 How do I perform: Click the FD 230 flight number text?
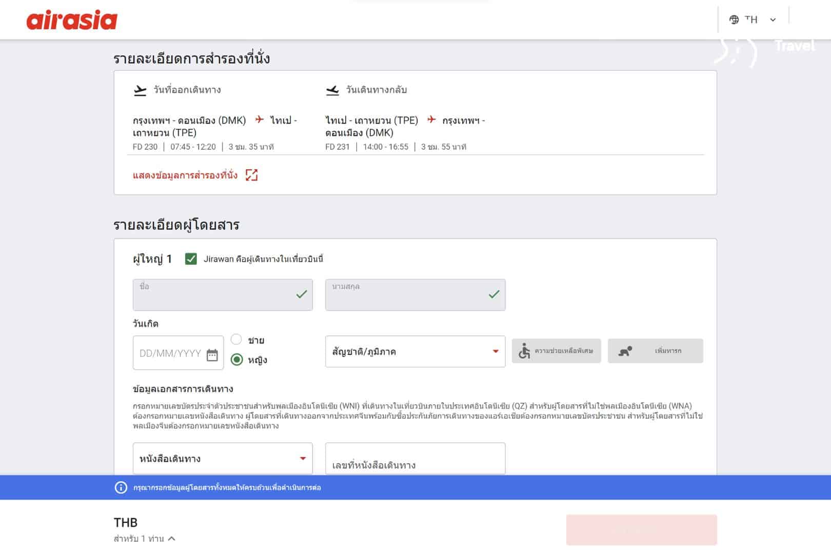pos(145,147)
